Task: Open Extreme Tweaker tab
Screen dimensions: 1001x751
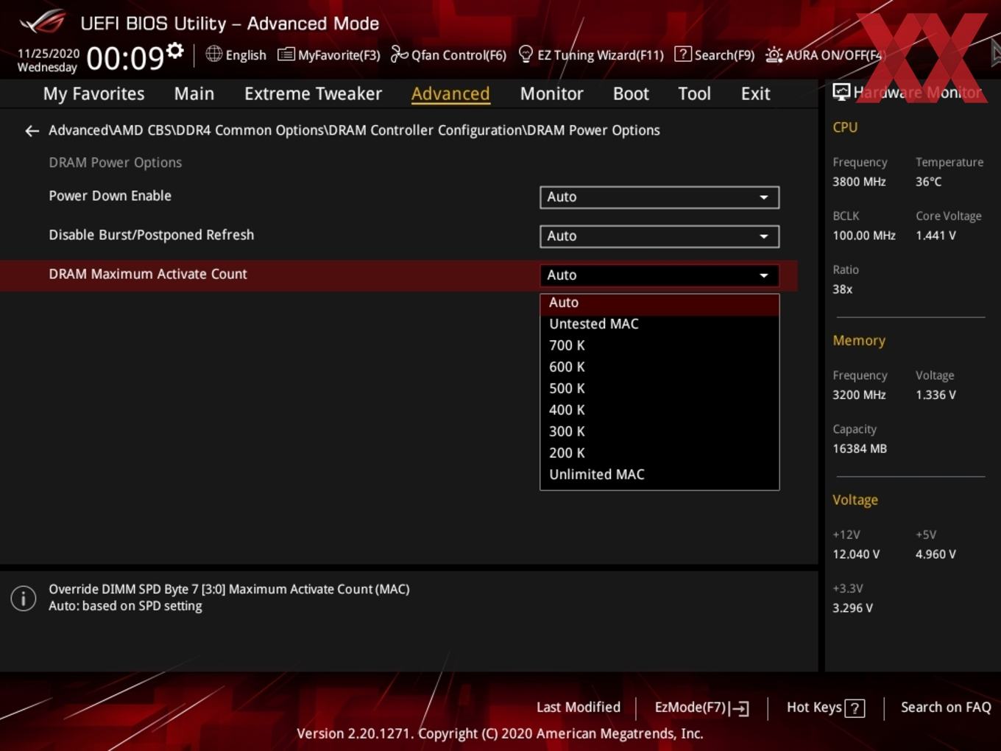Action: [313, 94]
